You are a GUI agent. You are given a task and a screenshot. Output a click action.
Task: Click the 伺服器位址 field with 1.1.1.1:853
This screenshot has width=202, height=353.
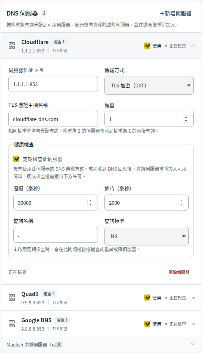(x=53, y=84)
